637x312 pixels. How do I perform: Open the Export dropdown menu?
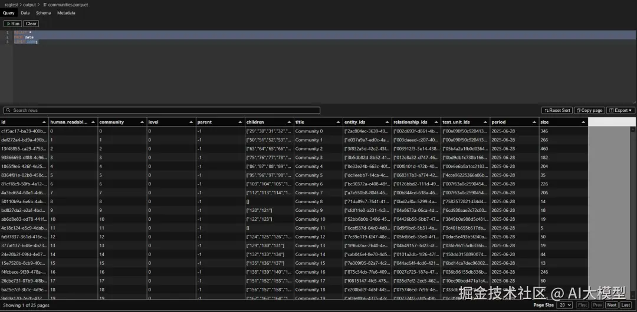point(620,110)
